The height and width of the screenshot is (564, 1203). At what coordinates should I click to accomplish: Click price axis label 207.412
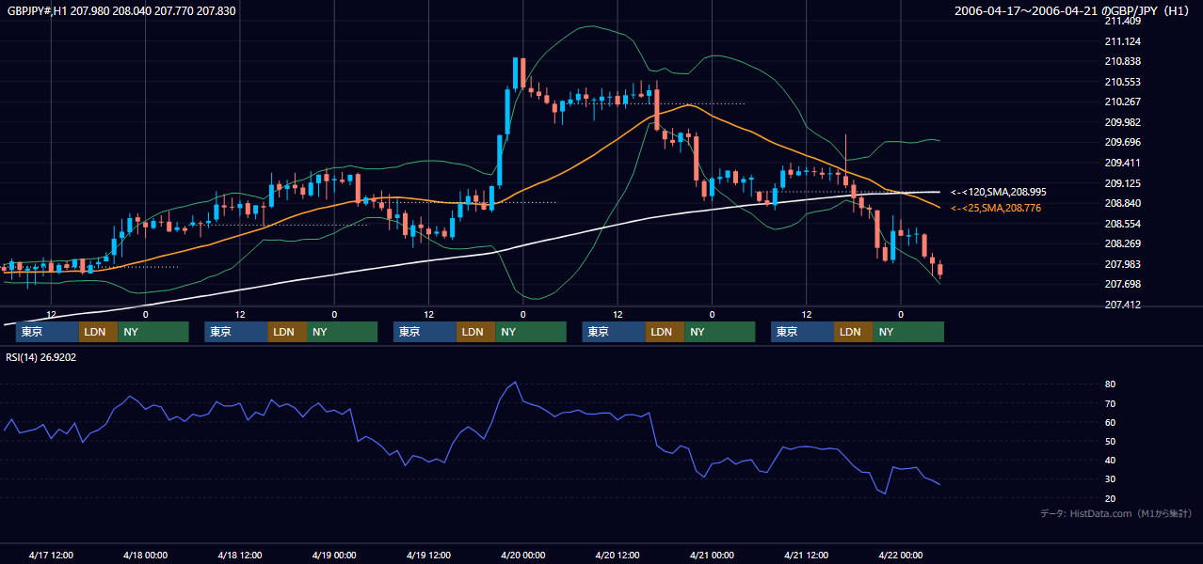(x=1123, y=305)
